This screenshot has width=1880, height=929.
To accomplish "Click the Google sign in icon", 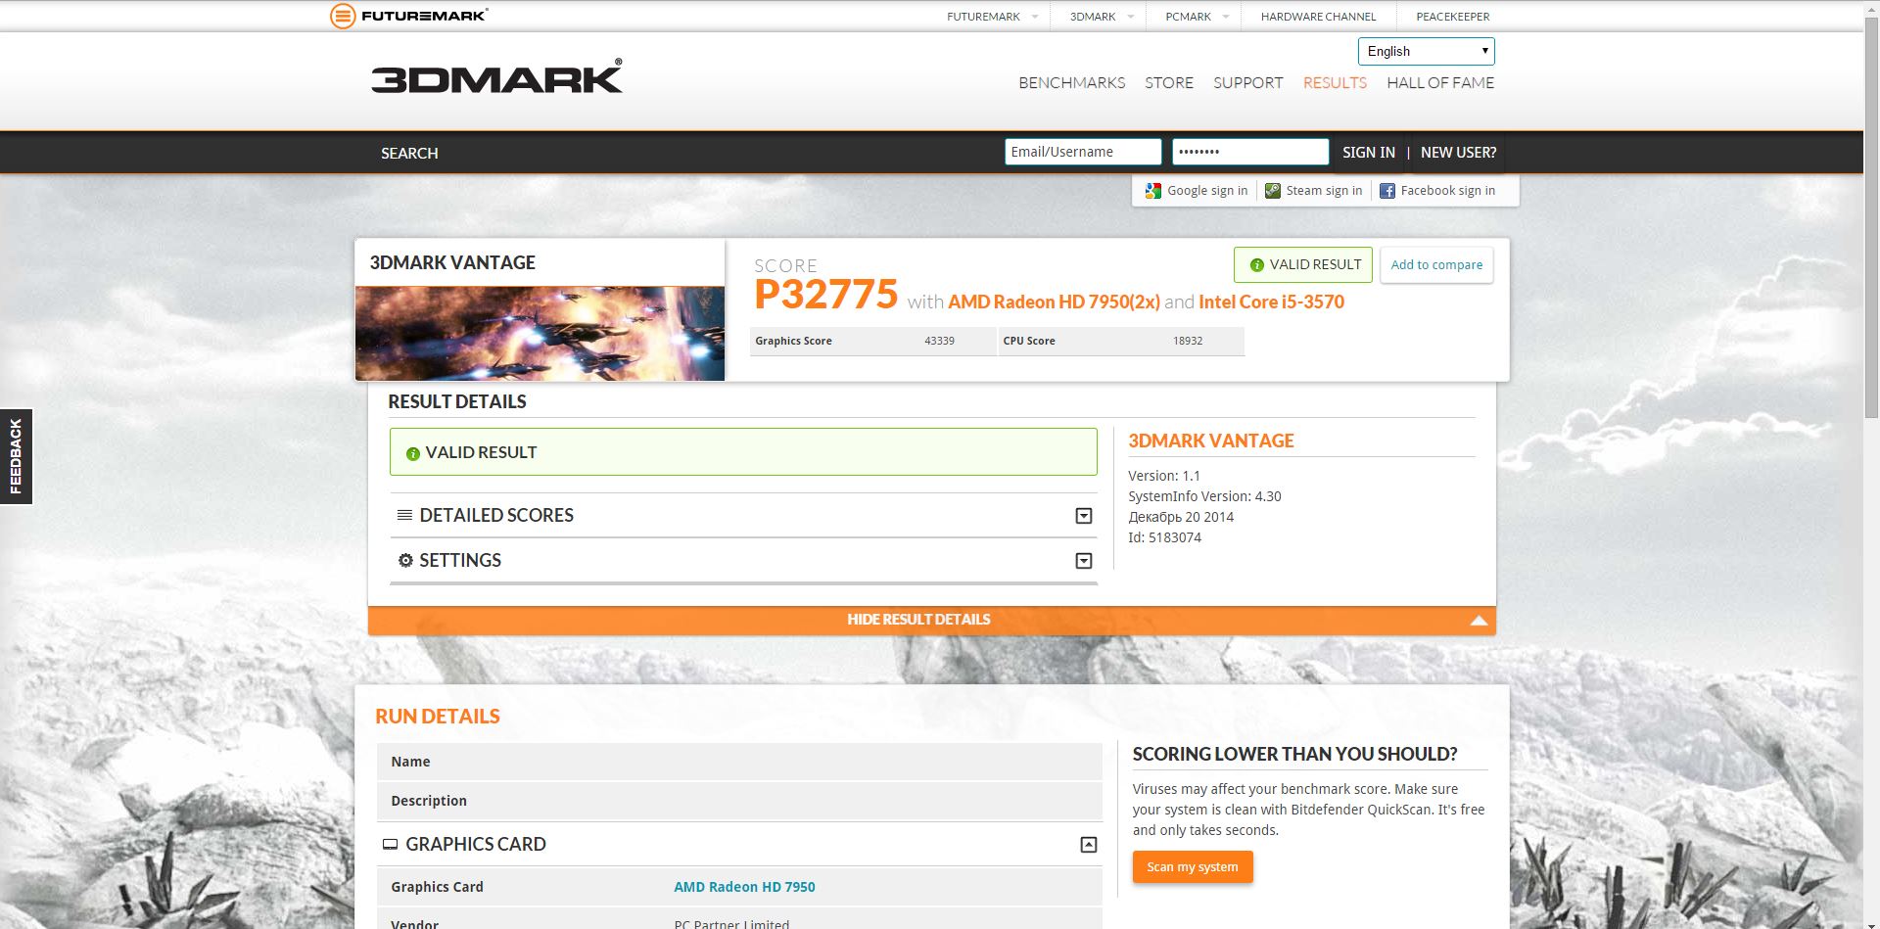I will coord(1153,191).
